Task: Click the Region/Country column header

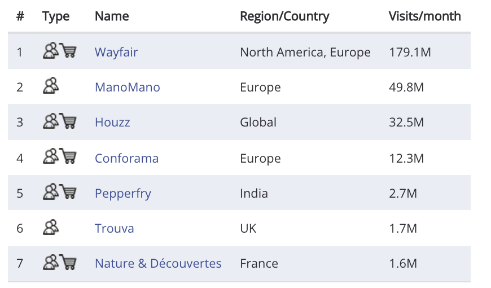Action: tap(284, 16)
